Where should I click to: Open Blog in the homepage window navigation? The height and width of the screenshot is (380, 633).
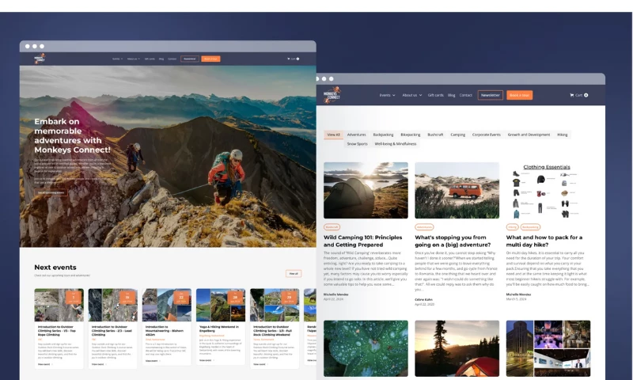(x=161, y=59)
